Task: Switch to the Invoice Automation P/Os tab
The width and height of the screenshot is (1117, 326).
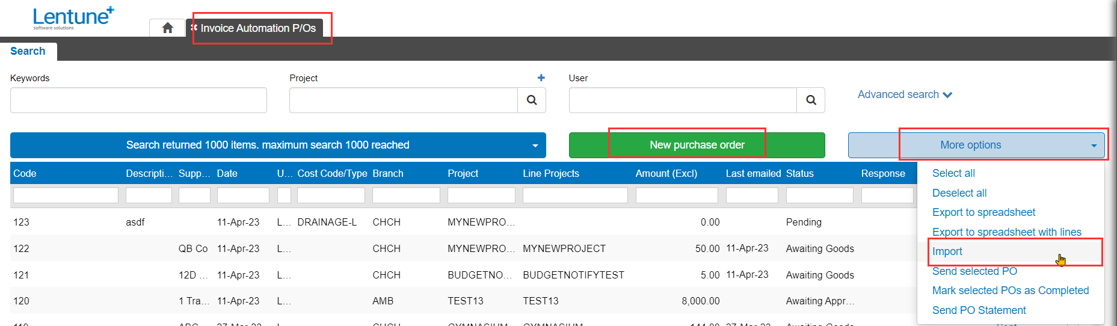Action: [258, 28]
